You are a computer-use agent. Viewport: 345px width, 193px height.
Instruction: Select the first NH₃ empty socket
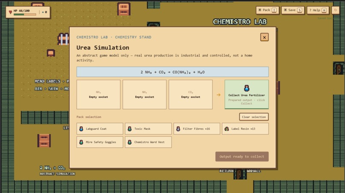tap(98, 94)
